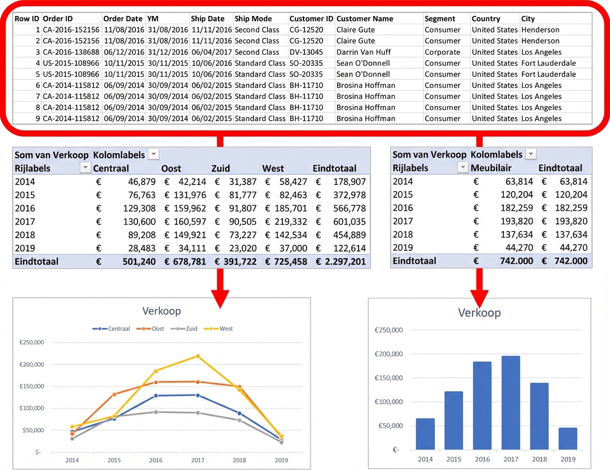This screenshot has height=470, width=610.
Task: Expand the Kolomlabels dropdown in the Meubilair pivot table
Action: pos(531,155)
